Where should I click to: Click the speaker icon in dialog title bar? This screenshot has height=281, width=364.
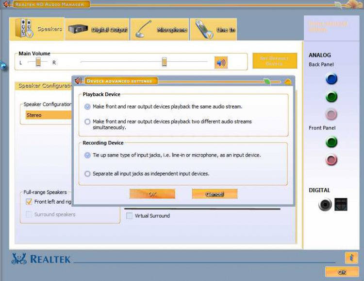click(x=78, y=81)
